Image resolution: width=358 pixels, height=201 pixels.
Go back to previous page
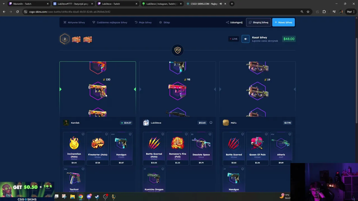4,12
